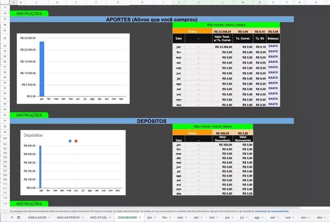The image size is (330, 222).
Task: Click the INSTRUÇÕES button above DEPÓSITOS
Action: (29, 115)
